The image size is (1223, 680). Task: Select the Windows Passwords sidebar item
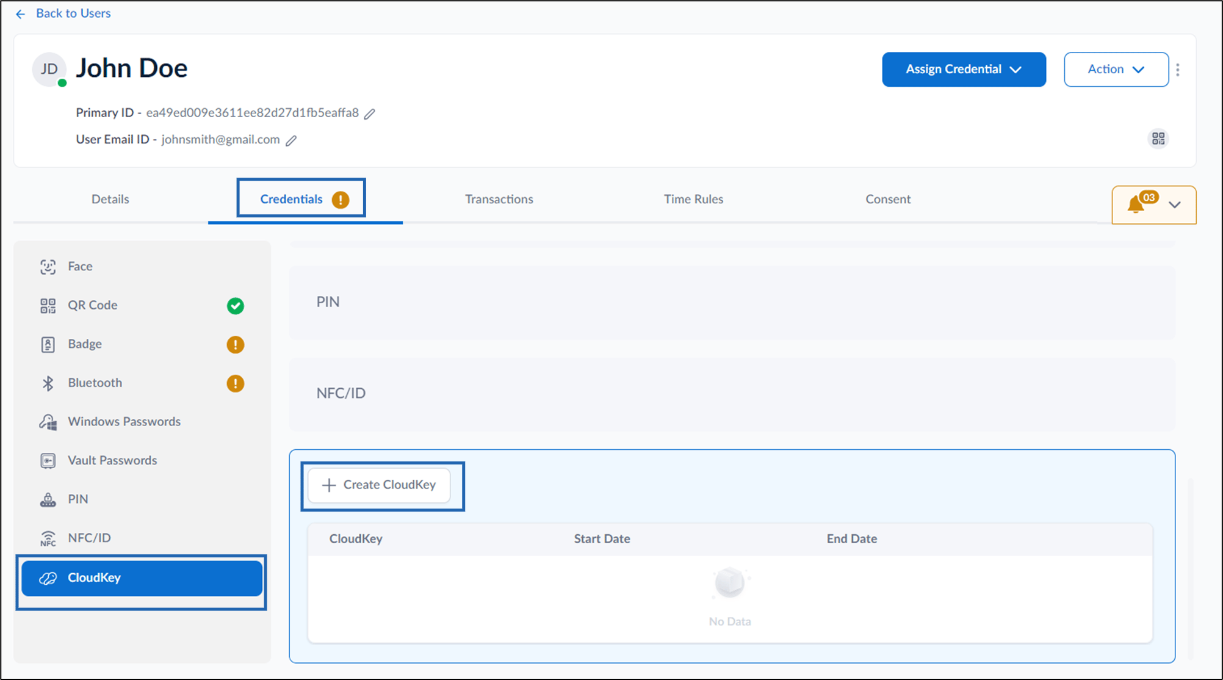tap(142, 422)
